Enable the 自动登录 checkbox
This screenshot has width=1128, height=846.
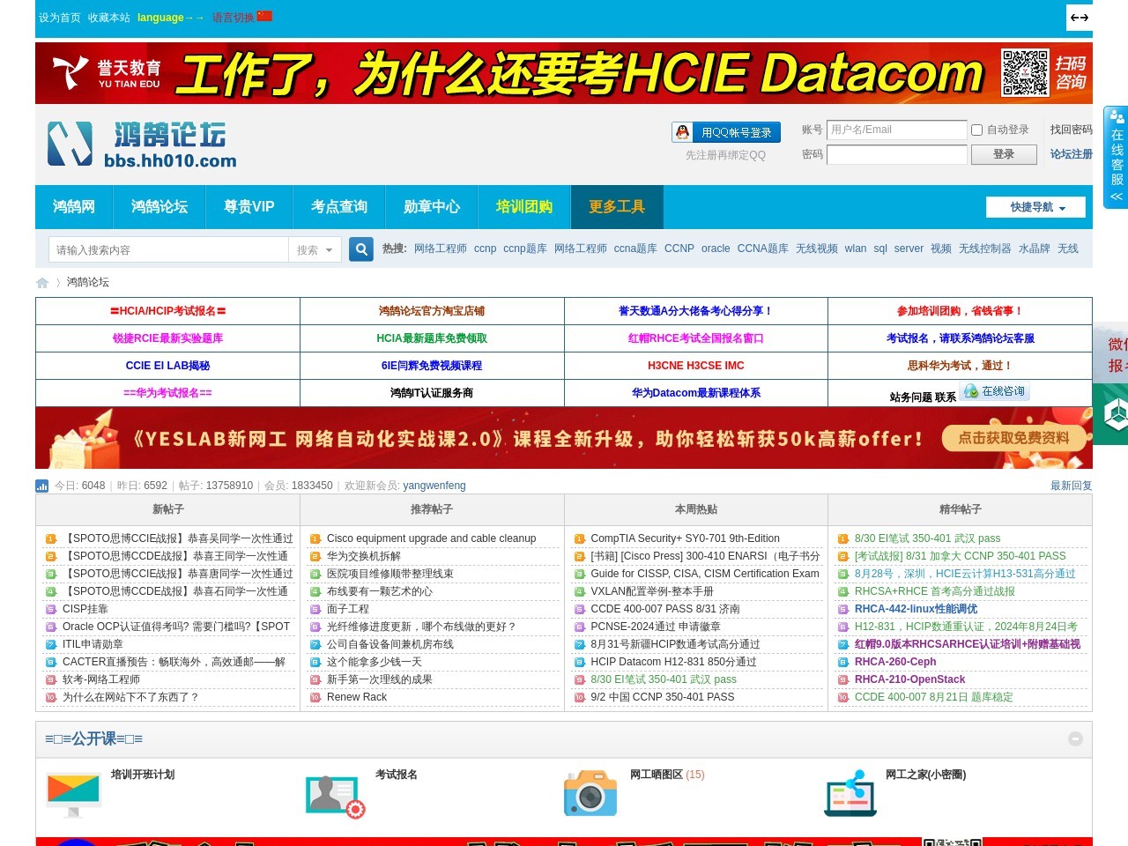click(x=976, y=130)
